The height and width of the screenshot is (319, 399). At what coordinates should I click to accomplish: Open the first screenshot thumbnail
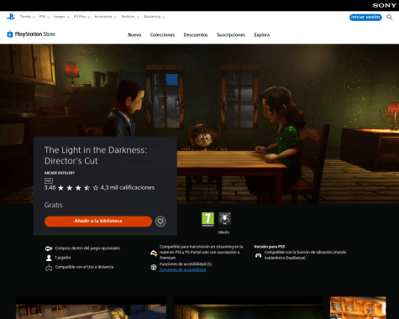(91, 308)
